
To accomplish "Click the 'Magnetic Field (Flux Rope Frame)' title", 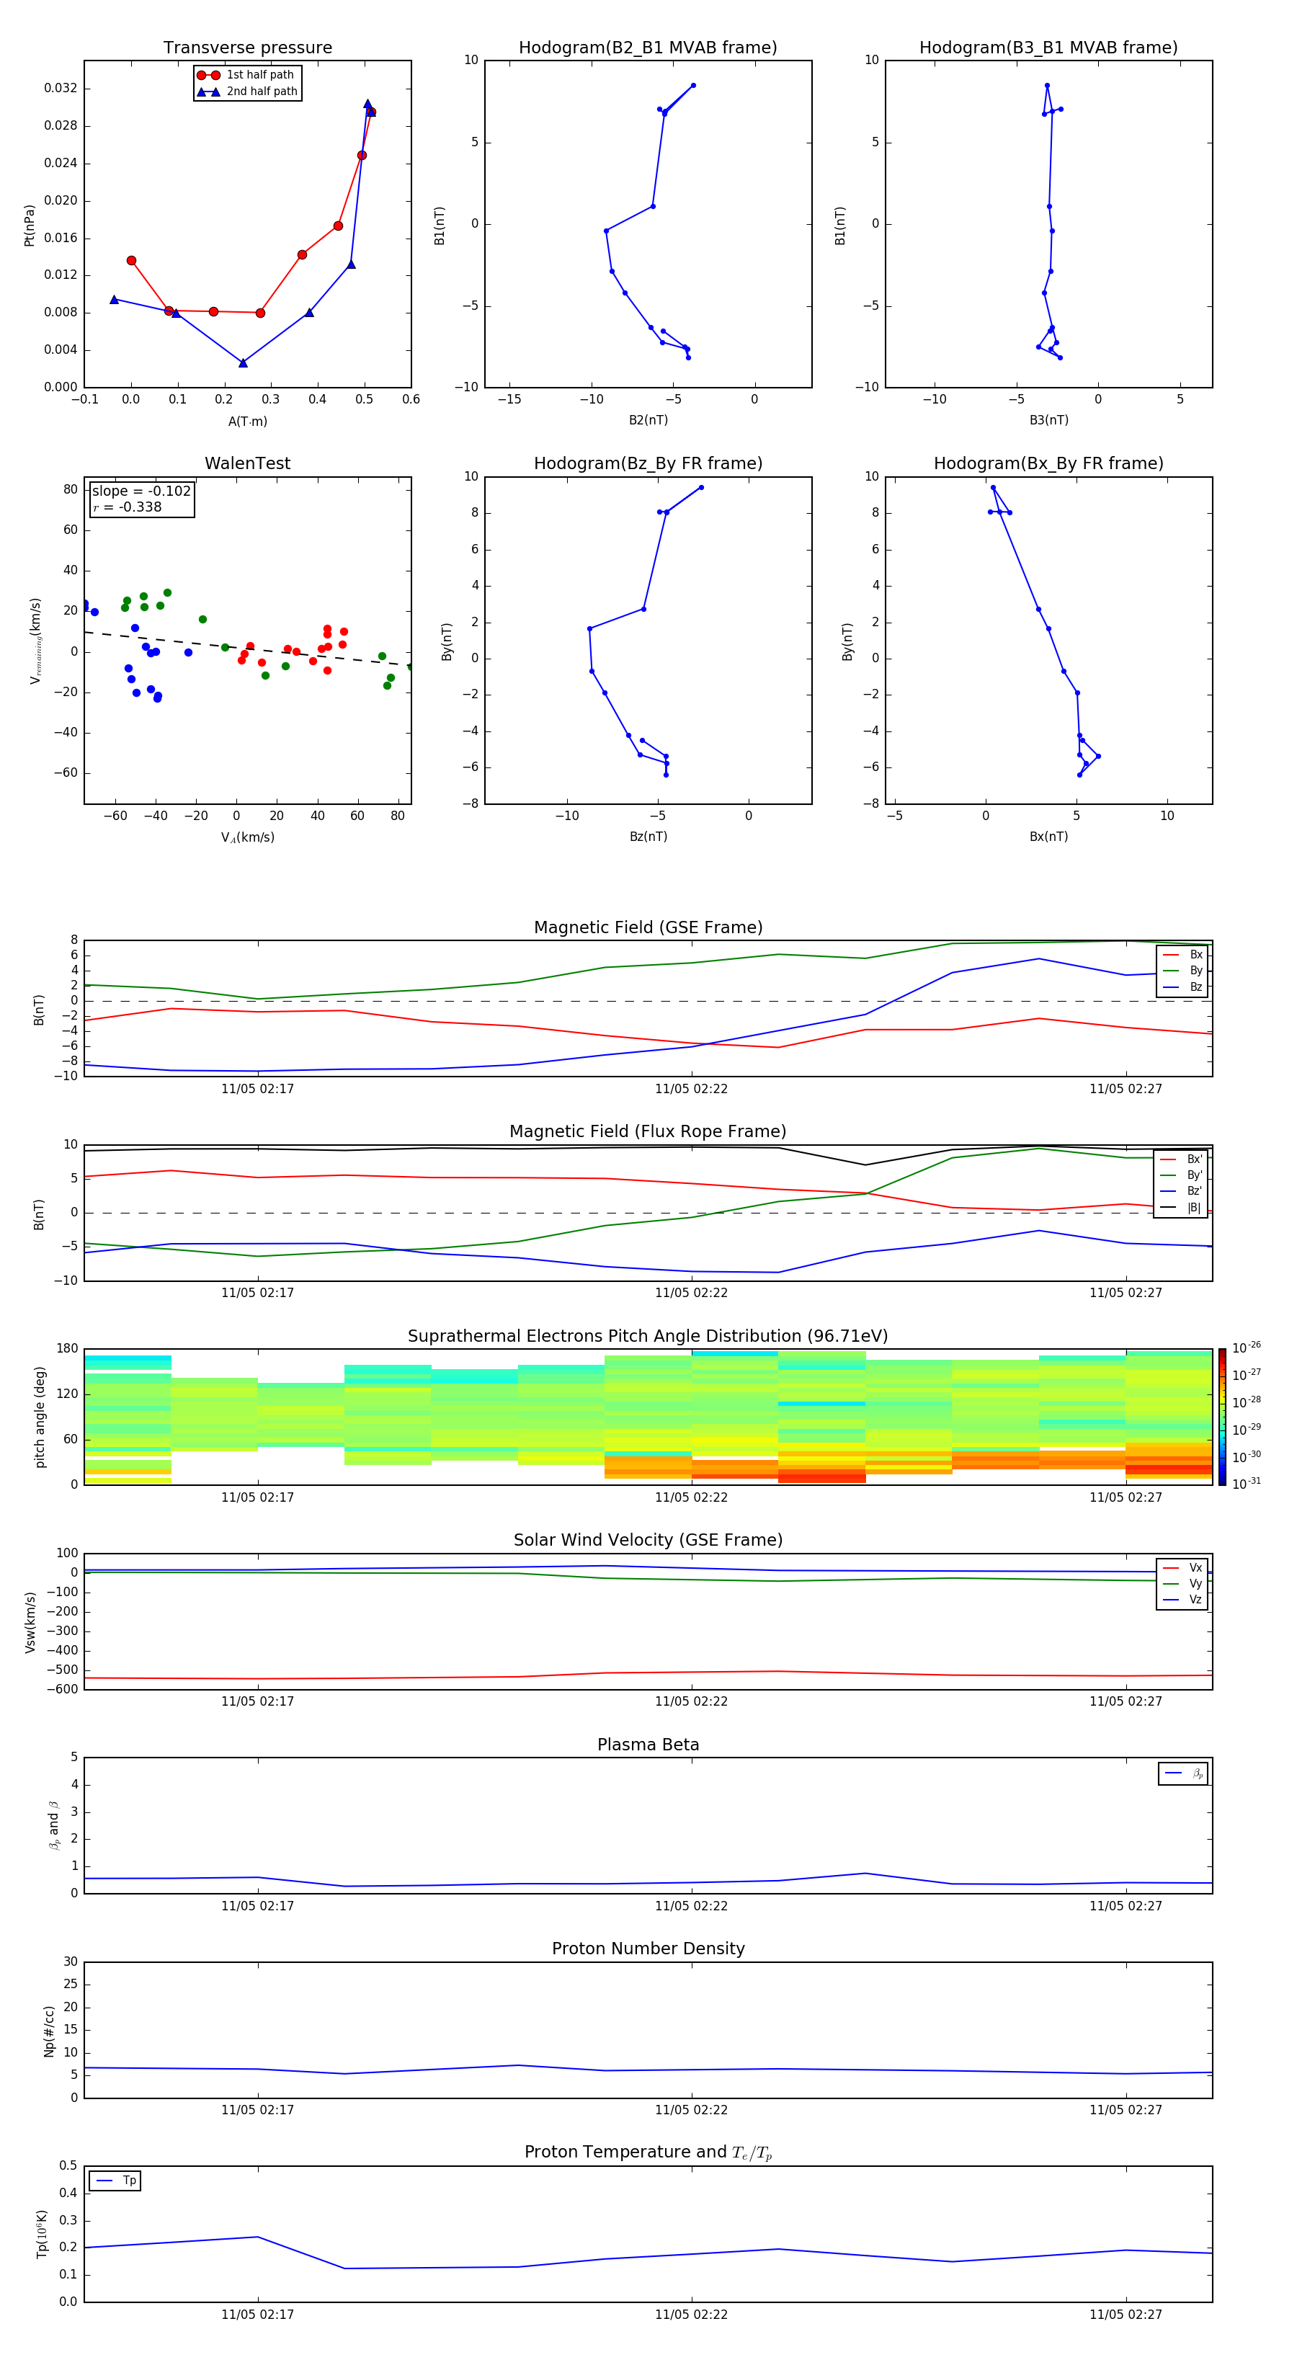I will click(x=648, y=1132).
